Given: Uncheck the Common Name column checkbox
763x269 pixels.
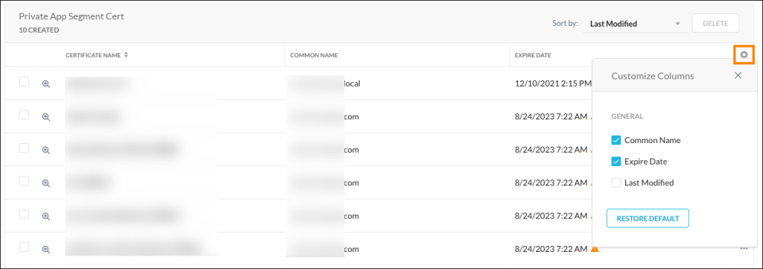Looking at the screenshot, I should tap(616, 140).
